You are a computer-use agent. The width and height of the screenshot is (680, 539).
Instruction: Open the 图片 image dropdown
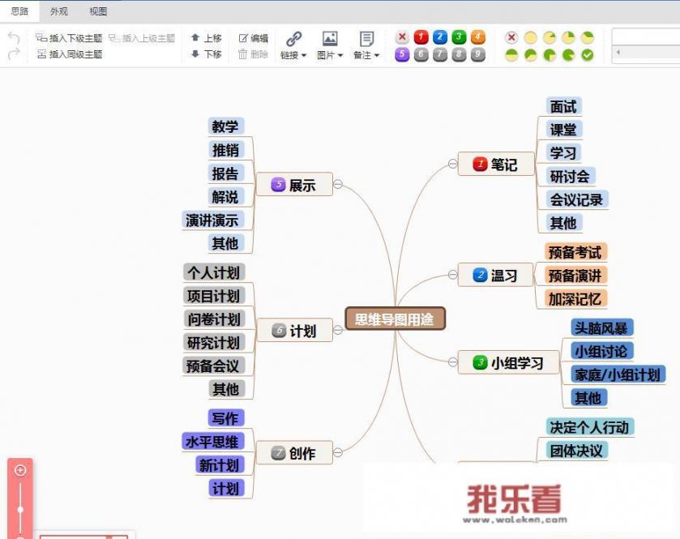tap(330, 55)
